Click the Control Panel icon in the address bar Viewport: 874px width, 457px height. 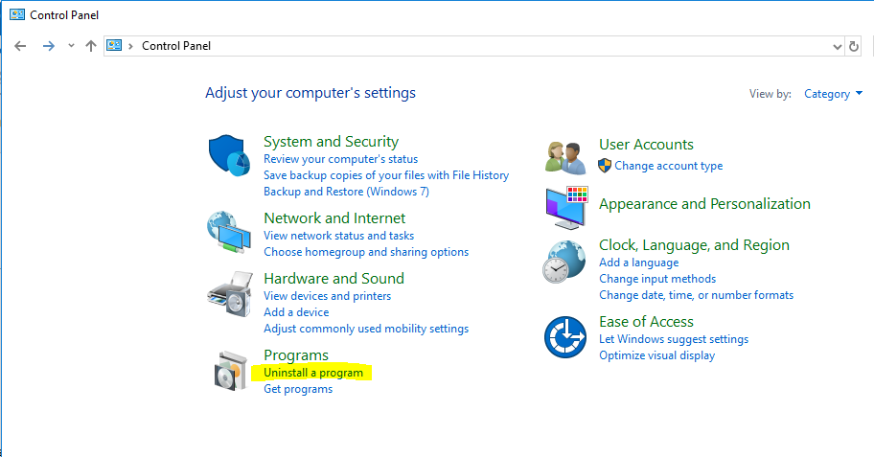[114, 46]
